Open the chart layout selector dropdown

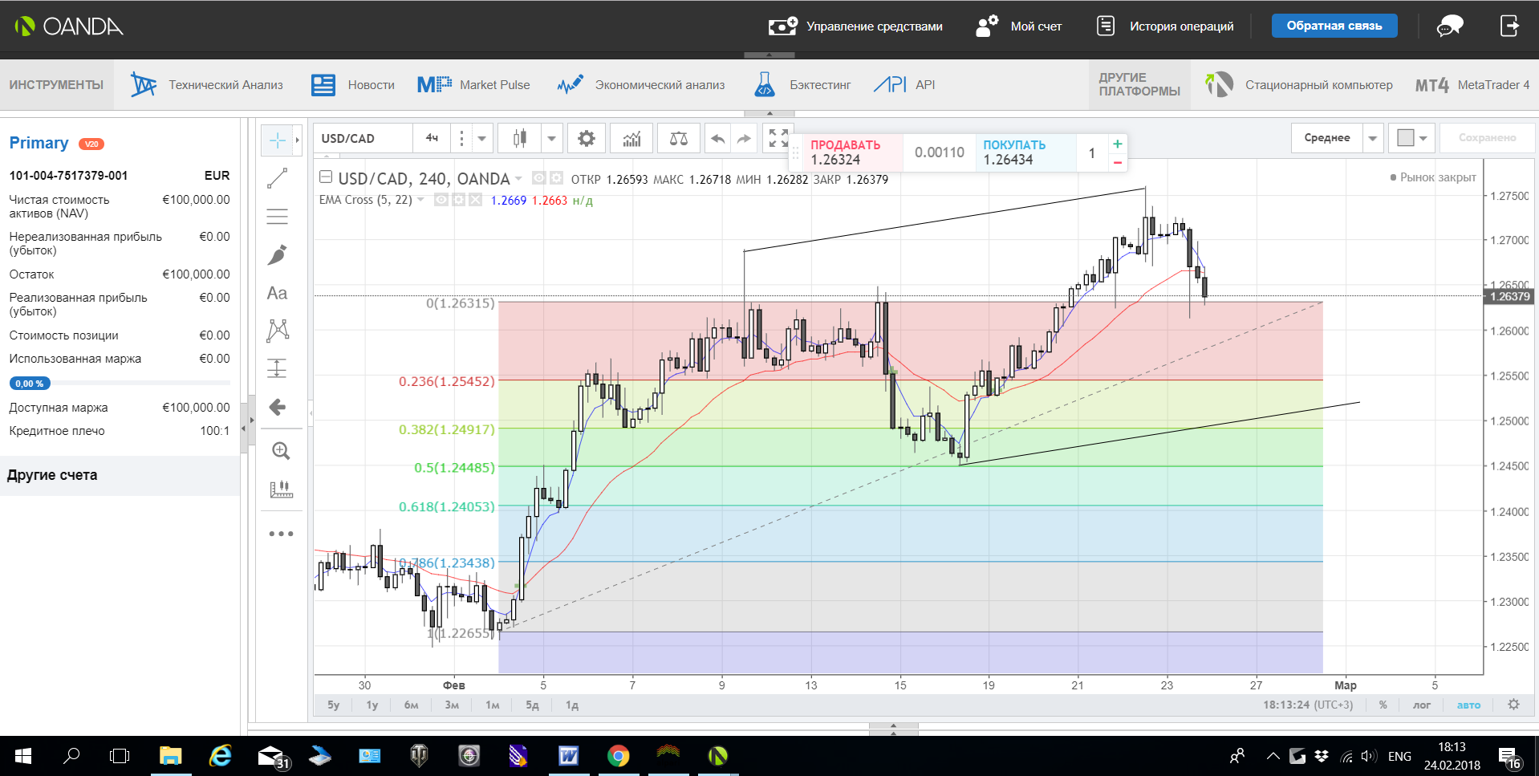pyautogui.click(x=1413, y=138)
